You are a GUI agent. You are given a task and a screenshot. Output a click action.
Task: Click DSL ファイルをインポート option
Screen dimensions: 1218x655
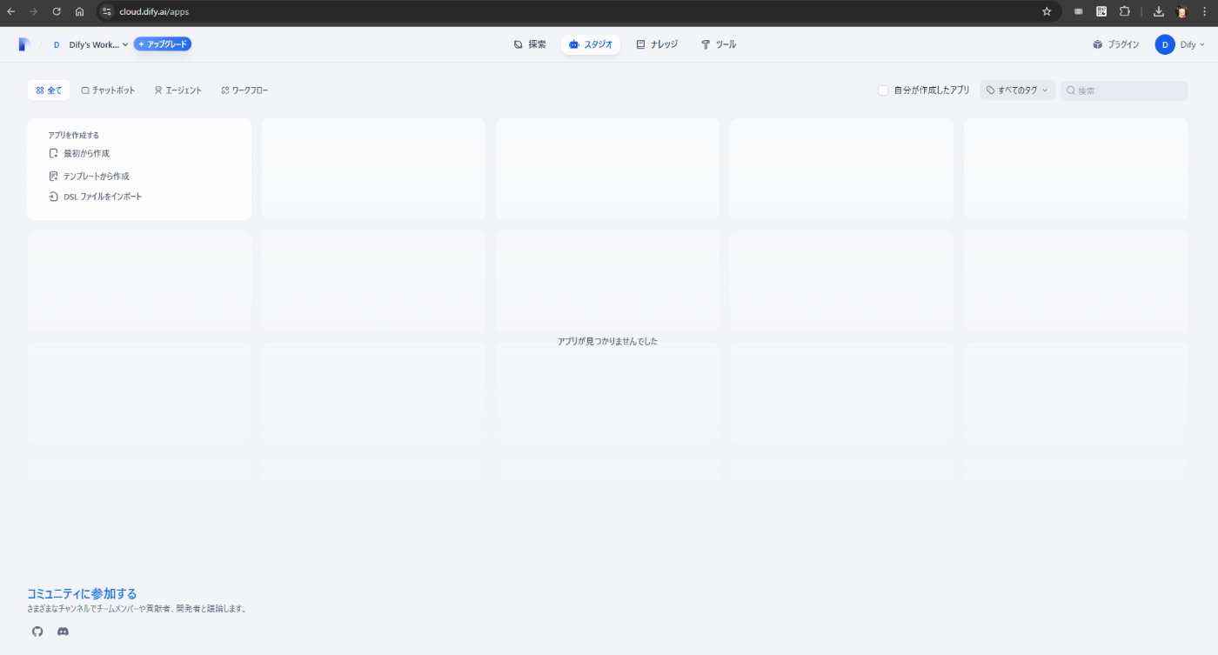point(95,197)
